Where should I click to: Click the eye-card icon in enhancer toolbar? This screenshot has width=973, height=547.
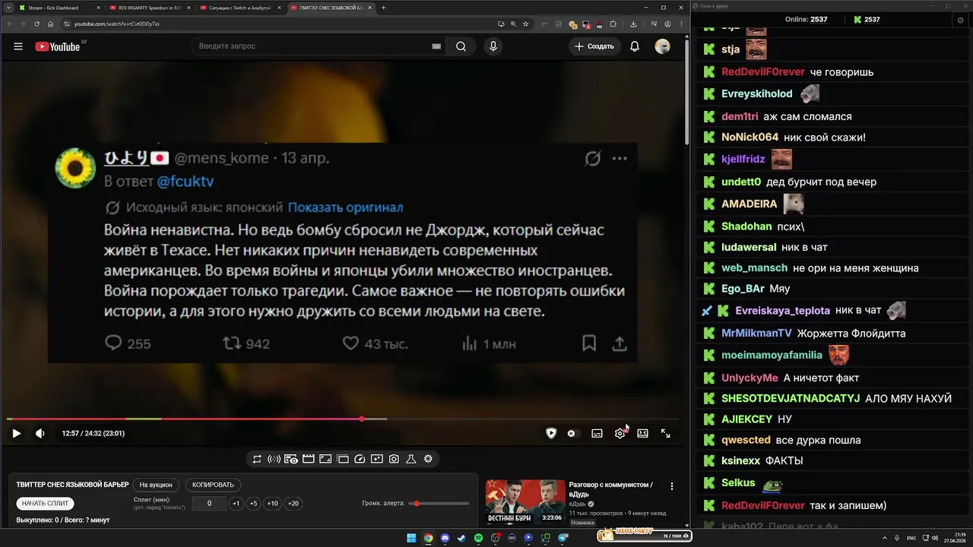(x=292, y=459)
